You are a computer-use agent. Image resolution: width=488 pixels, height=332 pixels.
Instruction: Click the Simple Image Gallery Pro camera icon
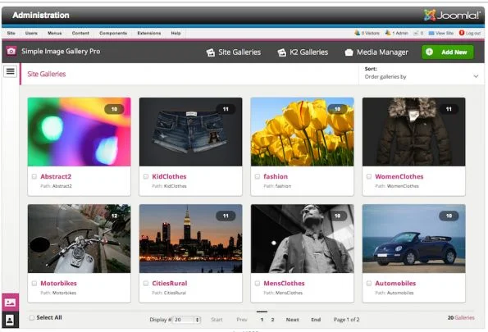(11, 51)
